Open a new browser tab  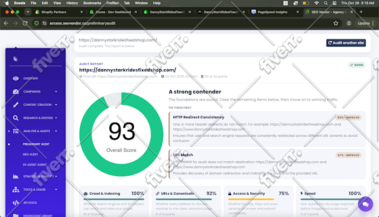click(x=361, y=12)
